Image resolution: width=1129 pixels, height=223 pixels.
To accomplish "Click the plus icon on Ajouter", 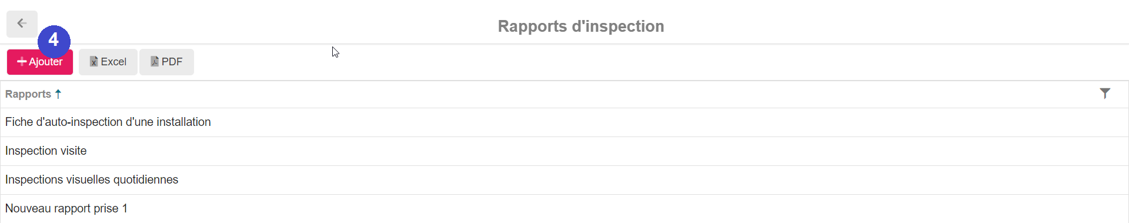I will tap(22, 62).
